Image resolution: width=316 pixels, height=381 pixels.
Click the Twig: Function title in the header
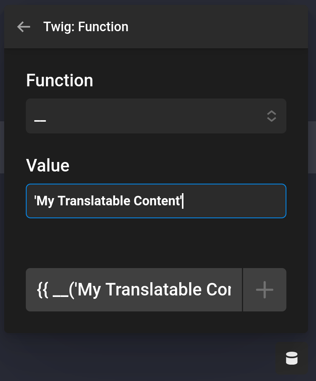click(86, 27)
